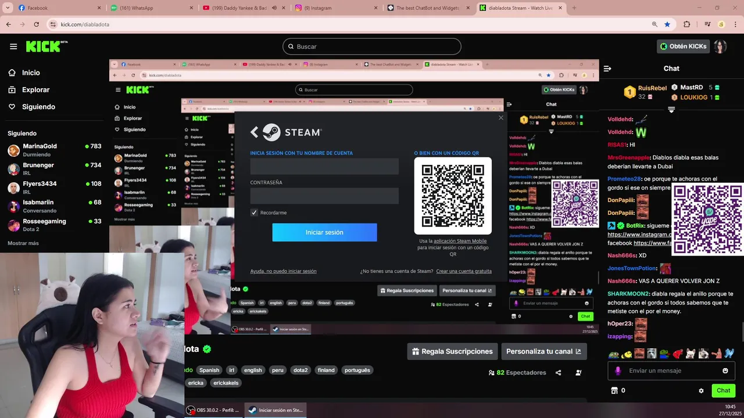Open Flyers3434 channel in the main sidebar
The width and height of the screenshot is (744, 418).
[55, 188]
